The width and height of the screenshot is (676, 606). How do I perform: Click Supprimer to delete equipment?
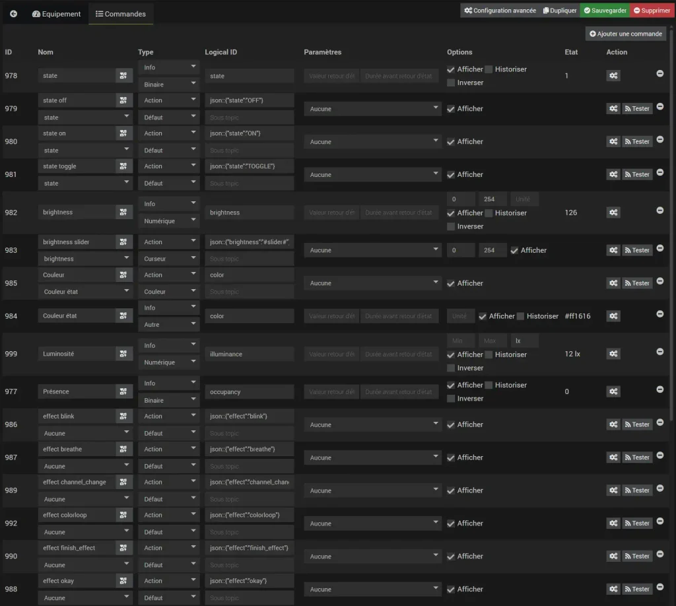click(x=652, y=11)
